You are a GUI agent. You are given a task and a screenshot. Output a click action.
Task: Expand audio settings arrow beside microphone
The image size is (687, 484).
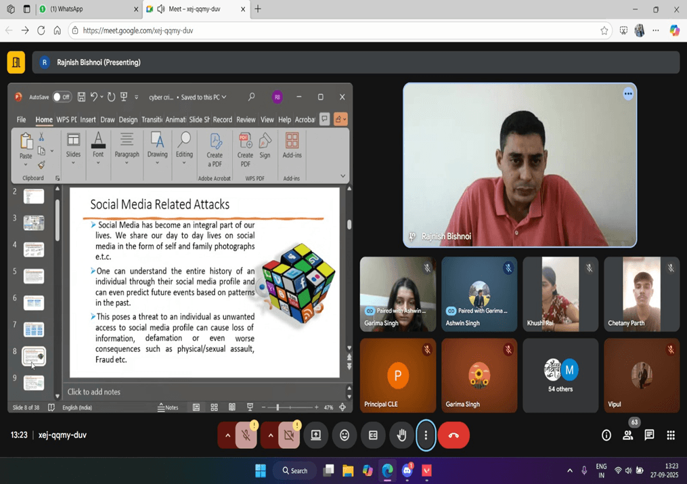point(227,435)
